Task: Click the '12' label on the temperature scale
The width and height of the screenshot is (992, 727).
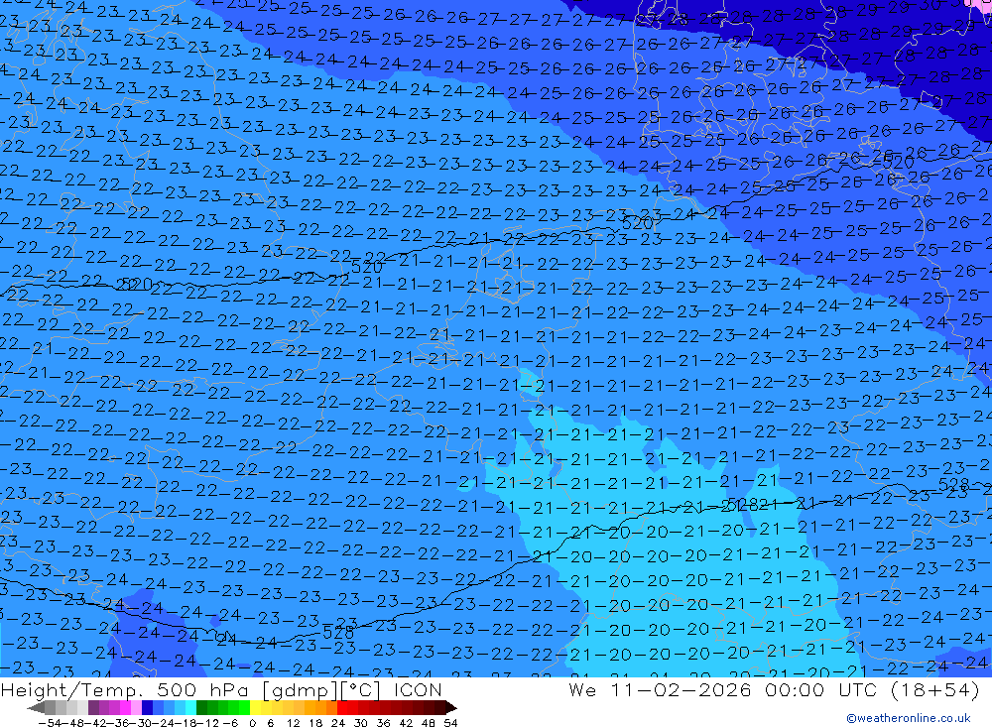Action: 294,723
